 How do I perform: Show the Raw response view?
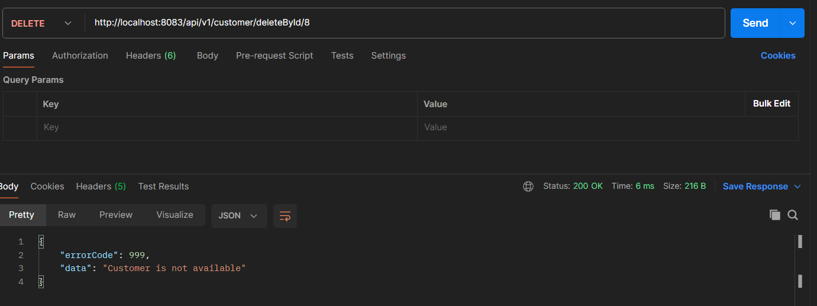[x=67, y=215]
